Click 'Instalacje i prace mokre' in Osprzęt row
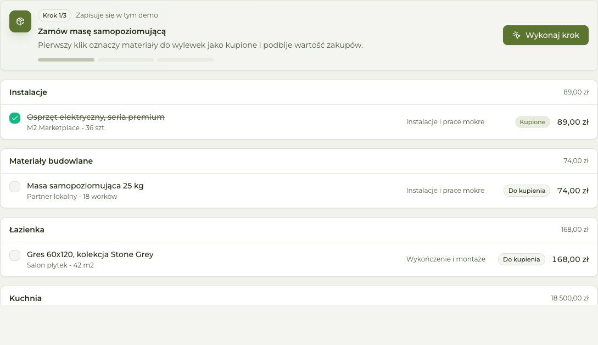Image resolution: width=598 pixels, height=345 pixels. coord(445,122)
